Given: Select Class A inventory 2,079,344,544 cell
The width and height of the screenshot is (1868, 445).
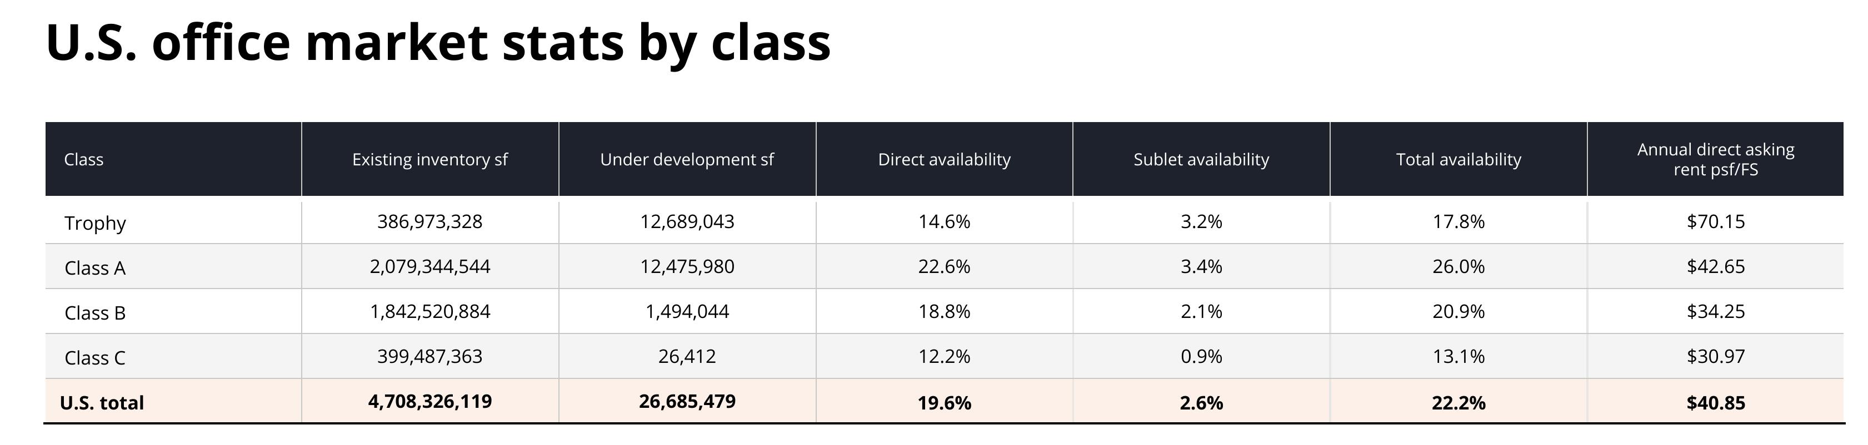Looking at the screenshot, I should coord(430,266).
